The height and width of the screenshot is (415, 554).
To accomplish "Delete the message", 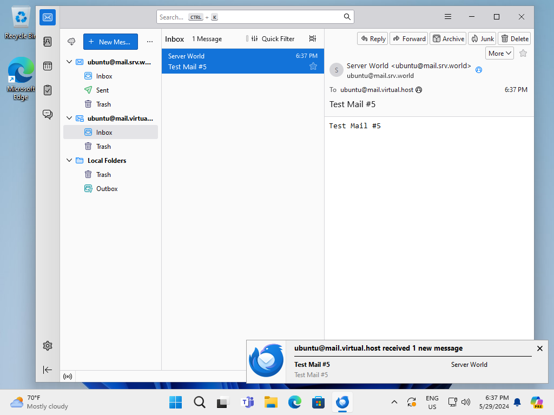I will 515,38.
